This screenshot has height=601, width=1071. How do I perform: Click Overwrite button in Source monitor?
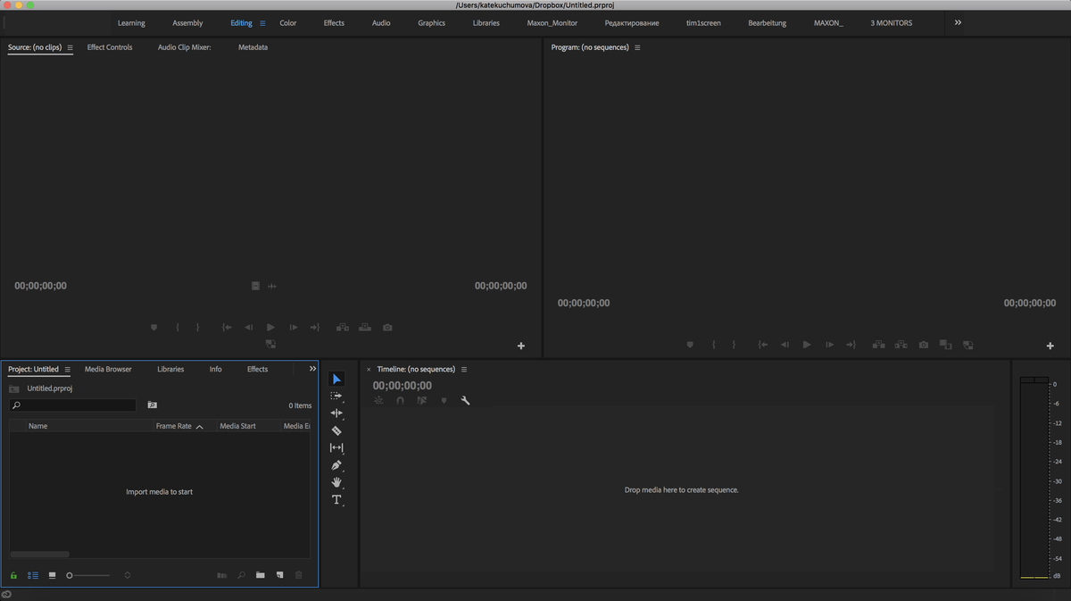365,328
